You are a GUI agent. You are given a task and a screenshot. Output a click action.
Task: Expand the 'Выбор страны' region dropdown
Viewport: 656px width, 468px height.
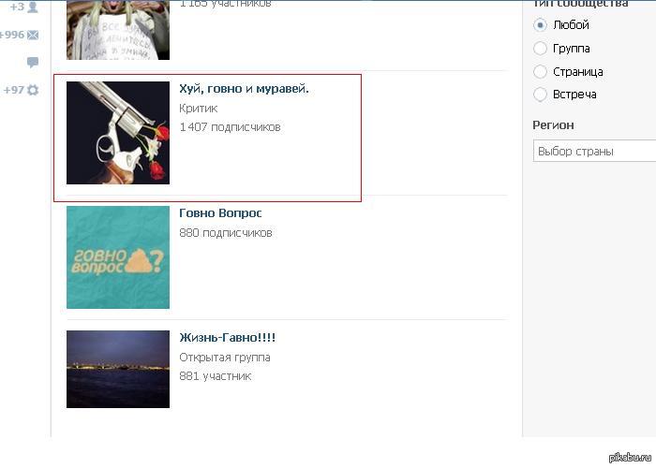pyautogui.click(x=595, y=152)
